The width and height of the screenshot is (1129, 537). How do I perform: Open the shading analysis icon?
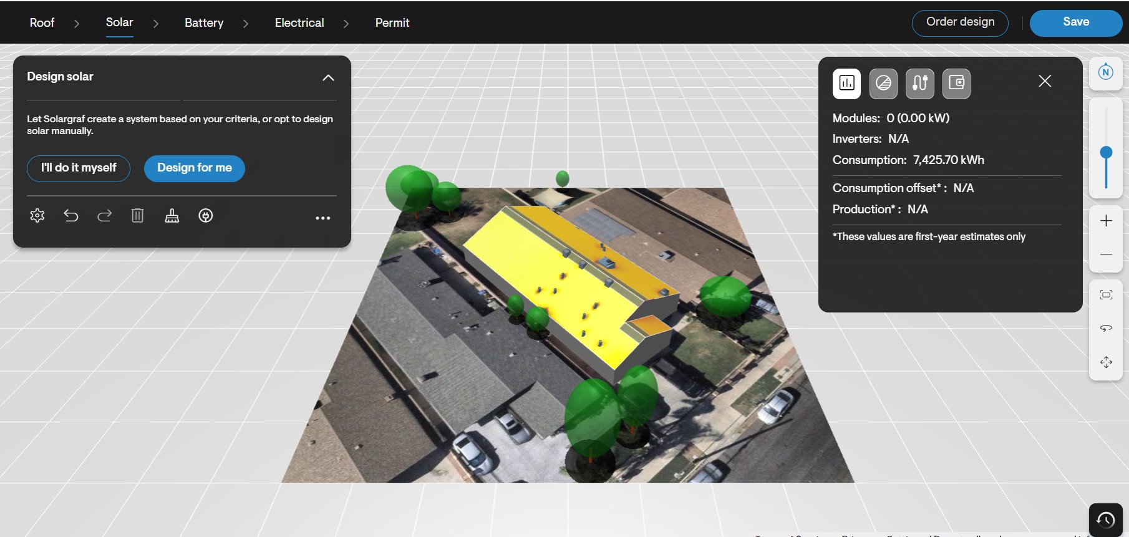click(883, 84)
